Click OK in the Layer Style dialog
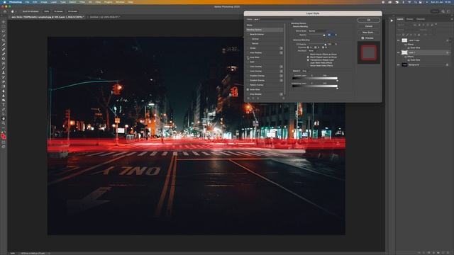454x255 pixels. 369,20
